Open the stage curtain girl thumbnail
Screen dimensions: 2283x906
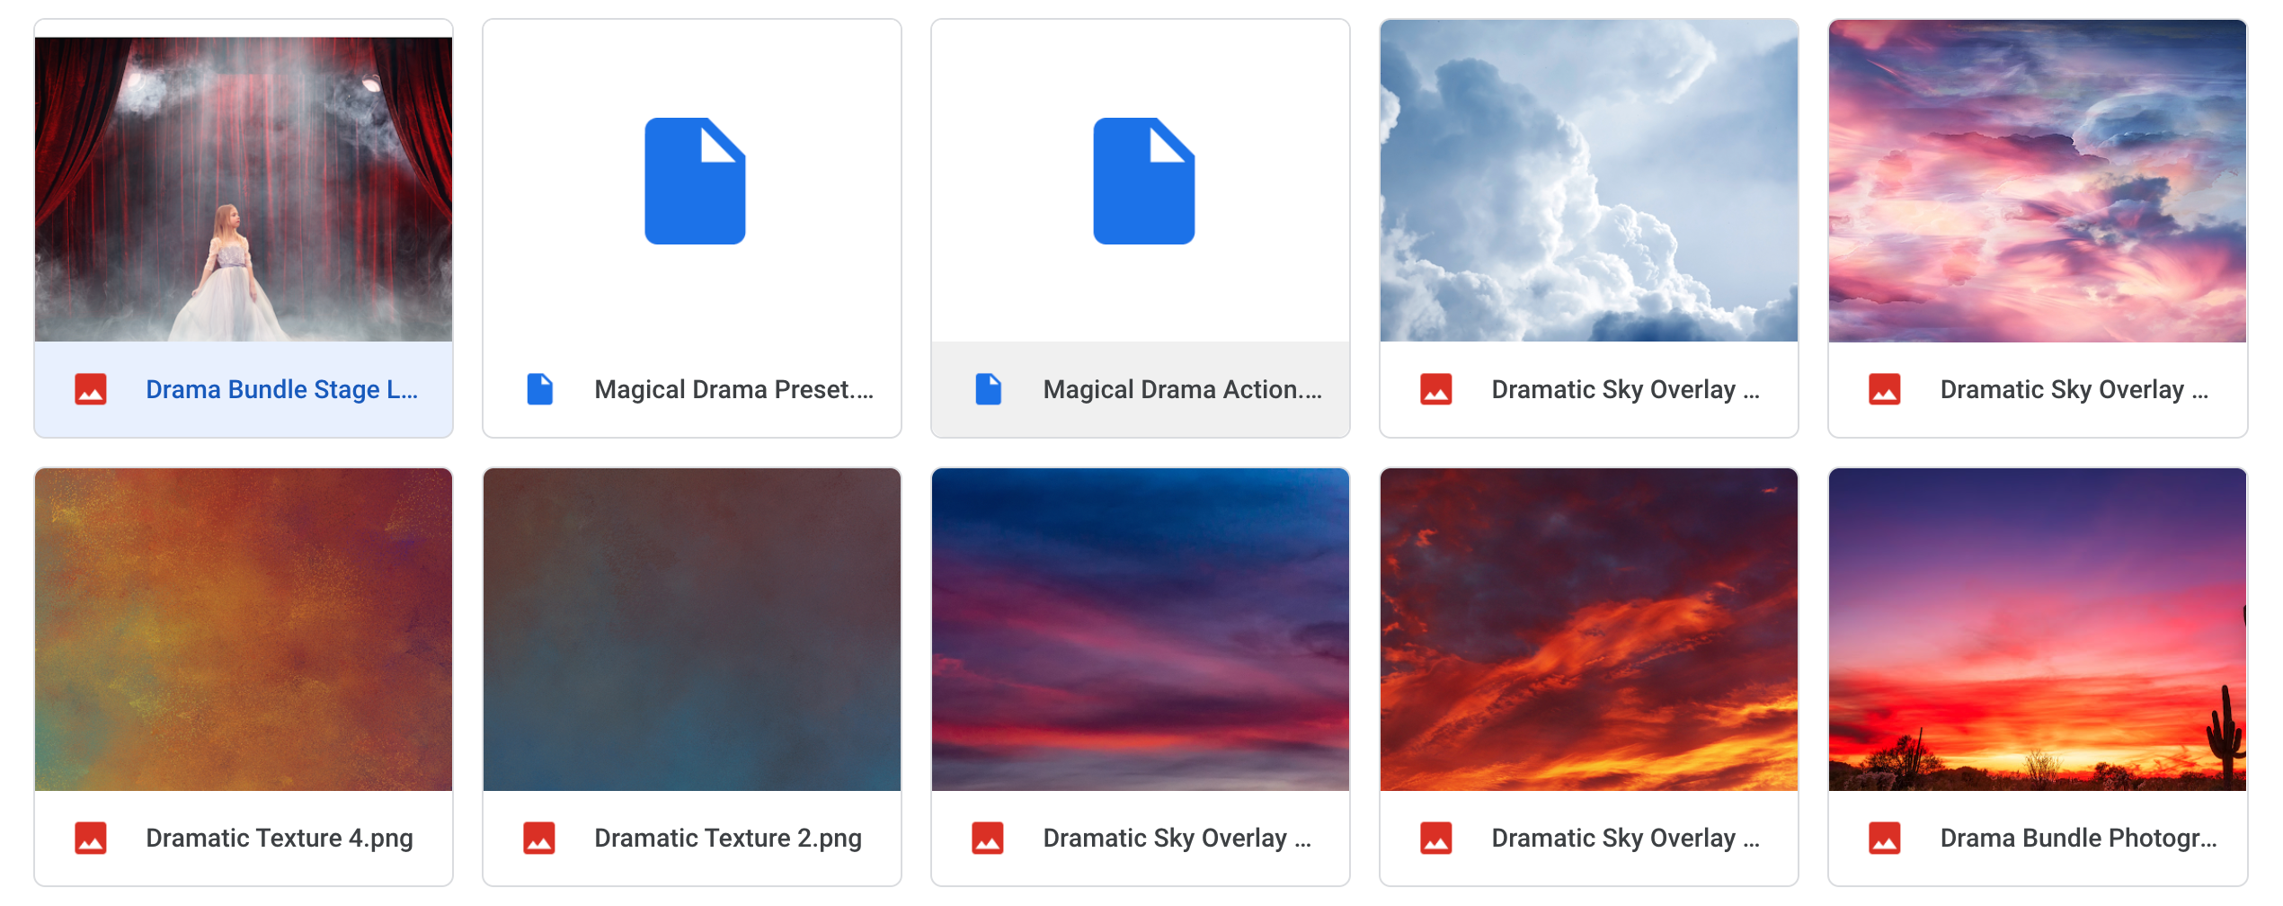tap(244, 189)
